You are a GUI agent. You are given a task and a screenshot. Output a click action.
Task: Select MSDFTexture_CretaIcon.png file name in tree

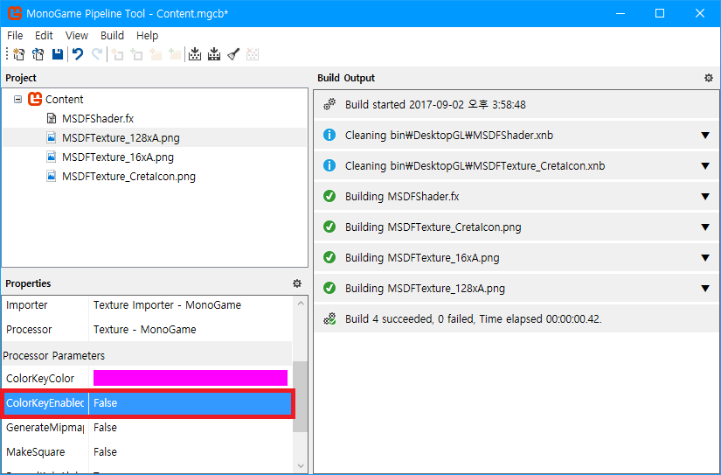pos(128,177)
